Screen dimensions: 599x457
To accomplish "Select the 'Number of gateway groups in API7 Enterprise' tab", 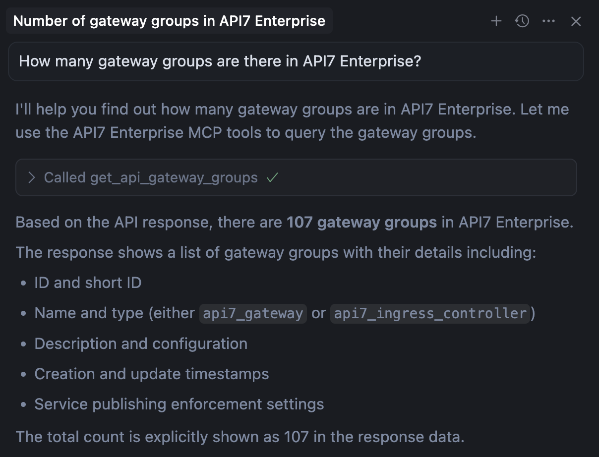I will 169,21.
